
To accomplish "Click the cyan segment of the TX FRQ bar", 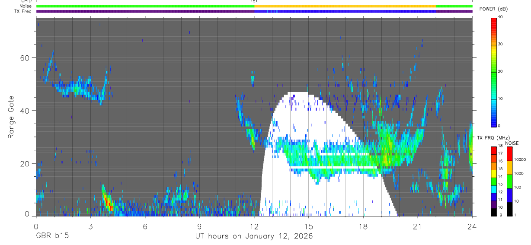I will tap(493, 189).
